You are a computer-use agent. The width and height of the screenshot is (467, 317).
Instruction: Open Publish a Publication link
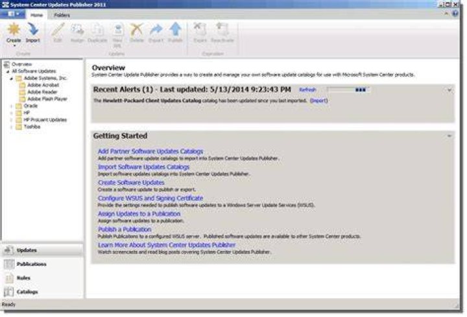(125, 229)
